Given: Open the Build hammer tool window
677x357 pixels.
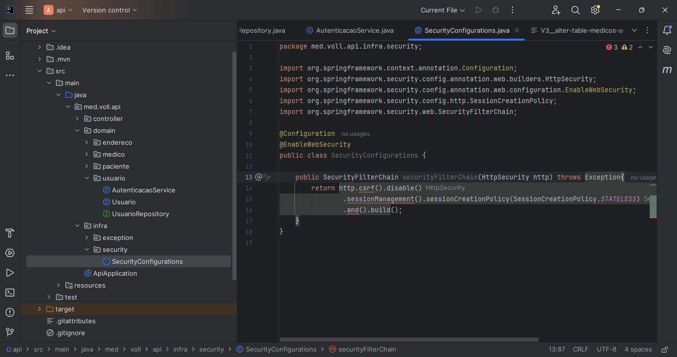Looking at the screenshot, I should pyautogui.click(x=10, y=233).
